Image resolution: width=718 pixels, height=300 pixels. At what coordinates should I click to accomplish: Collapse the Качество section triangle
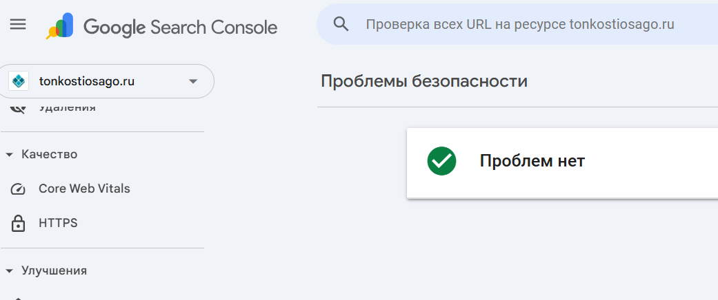(9, 155)
